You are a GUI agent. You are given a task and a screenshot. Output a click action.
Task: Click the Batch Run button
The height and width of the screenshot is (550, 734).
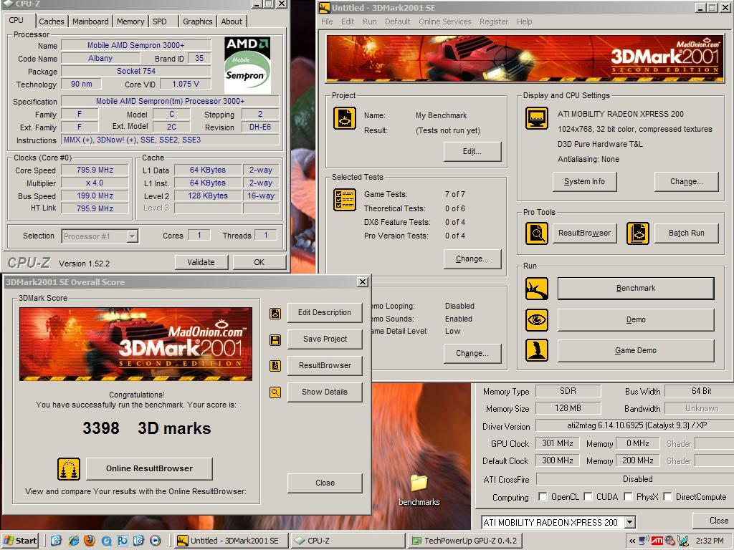click(686, 233)
